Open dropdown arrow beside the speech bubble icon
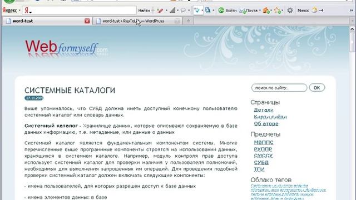 [x=189, y=11]
